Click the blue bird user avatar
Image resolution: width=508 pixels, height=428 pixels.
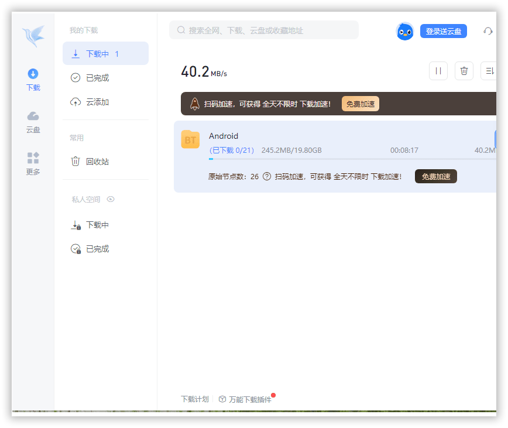click(405, 32)
